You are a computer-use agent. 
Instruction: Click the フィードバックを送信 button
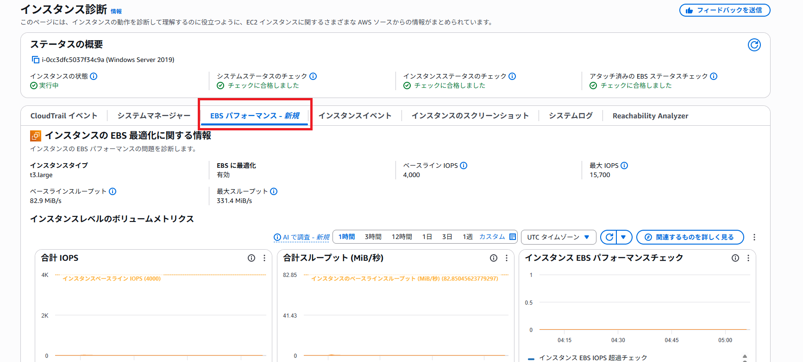725,10
